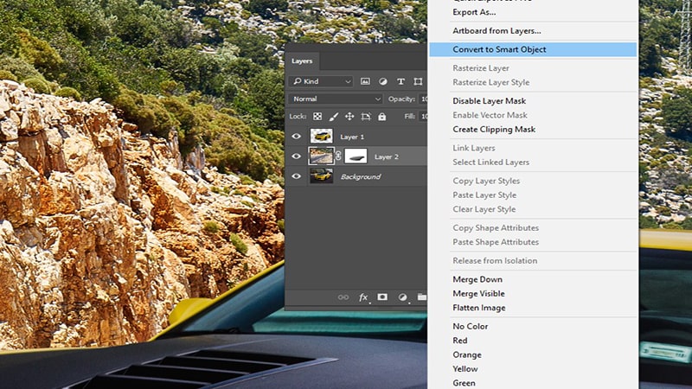Lock transparent pixels icon
The image size is (692, 389).
[x=317, y=117]
